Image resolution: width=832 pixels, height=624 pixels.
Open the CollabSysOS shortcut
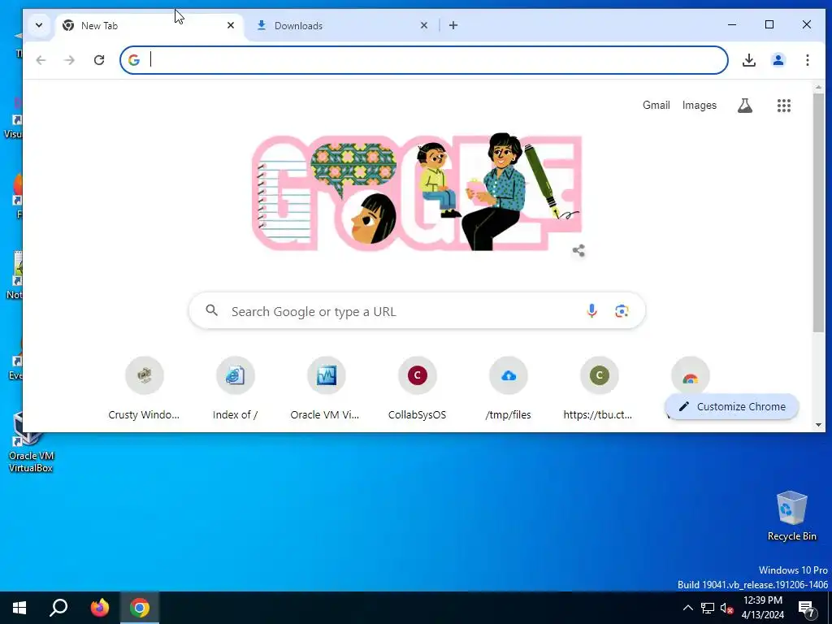(x=417, y=389)
